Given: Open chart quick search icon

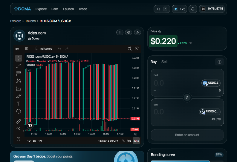Looking at the screenshot, I should click(130, 48).
